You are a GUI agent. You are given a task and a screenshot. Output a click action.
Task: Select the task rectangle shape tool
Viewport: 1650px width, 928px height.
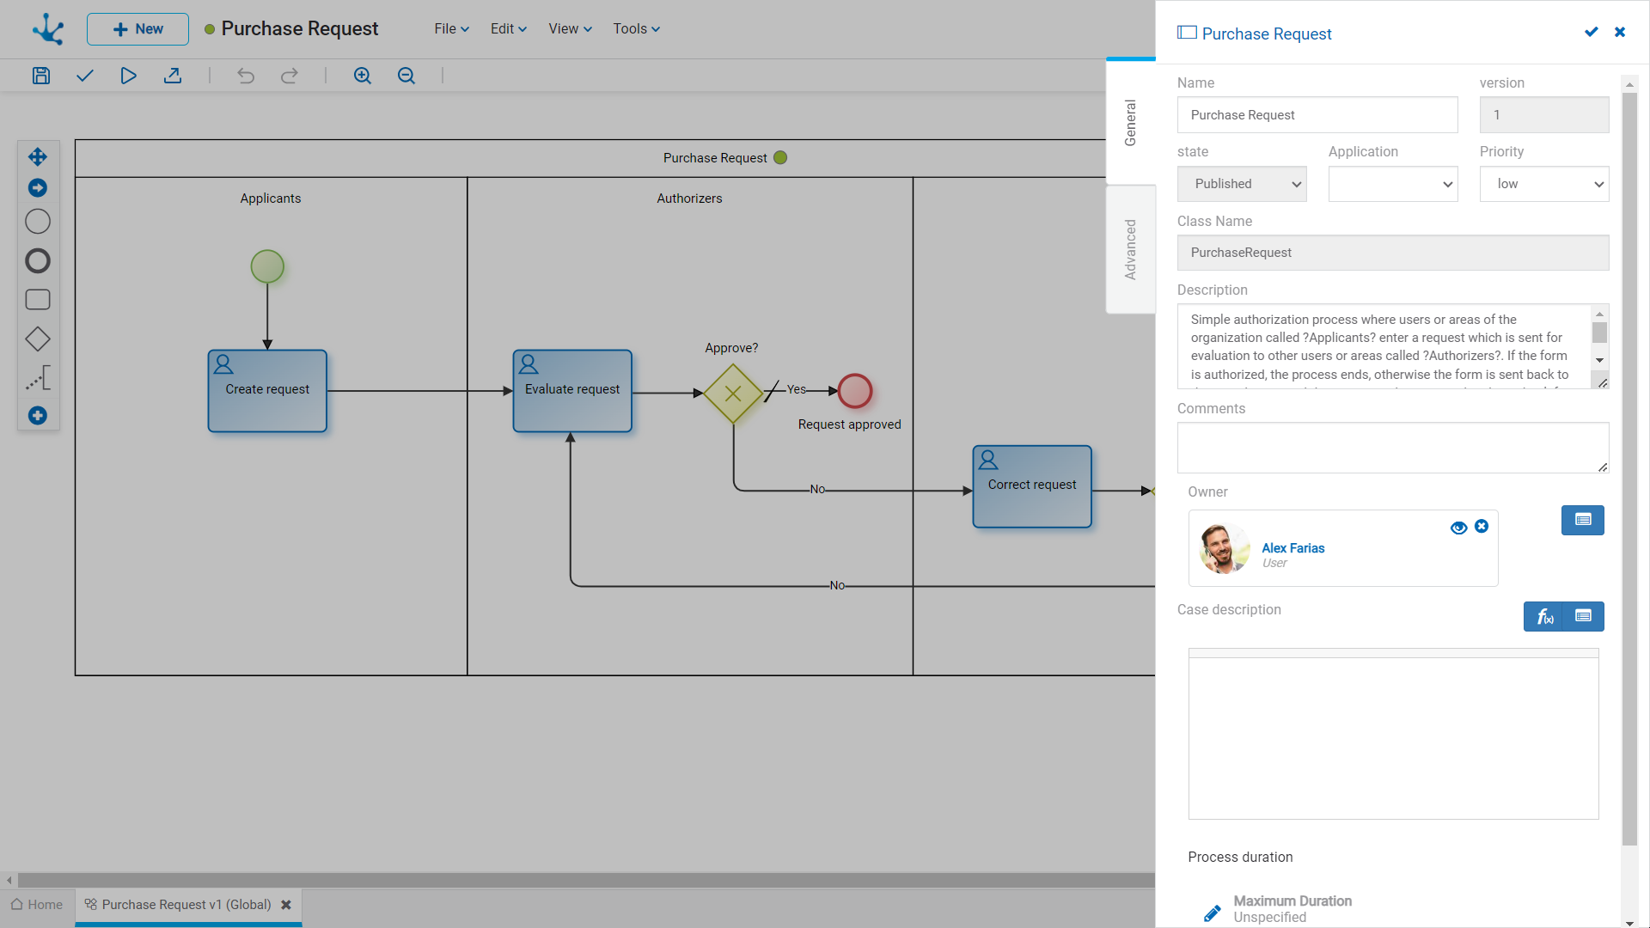(38, 300)
